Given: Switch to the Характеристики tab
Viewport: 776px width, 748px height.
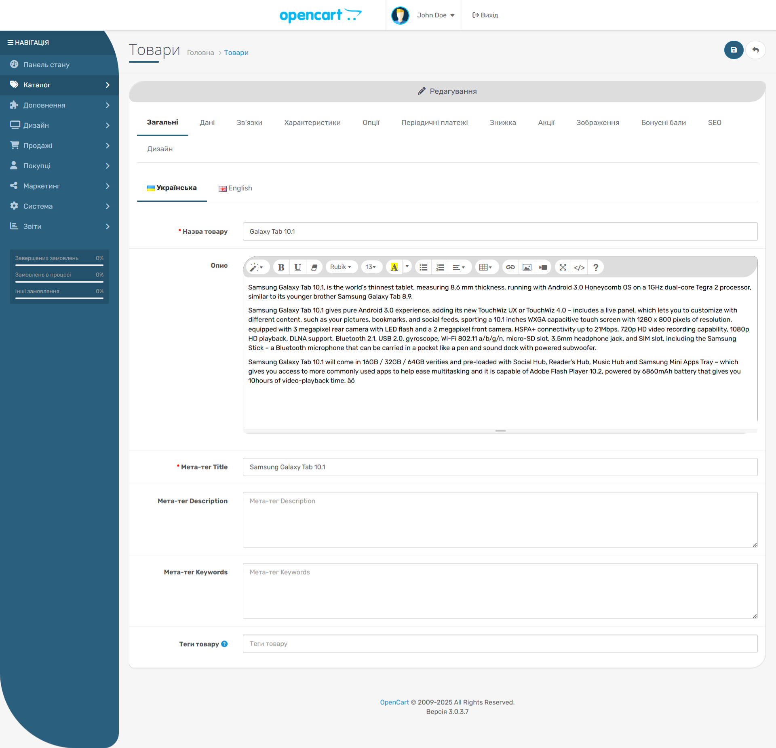Looking at the screenshot, I should tap(312, 123).
